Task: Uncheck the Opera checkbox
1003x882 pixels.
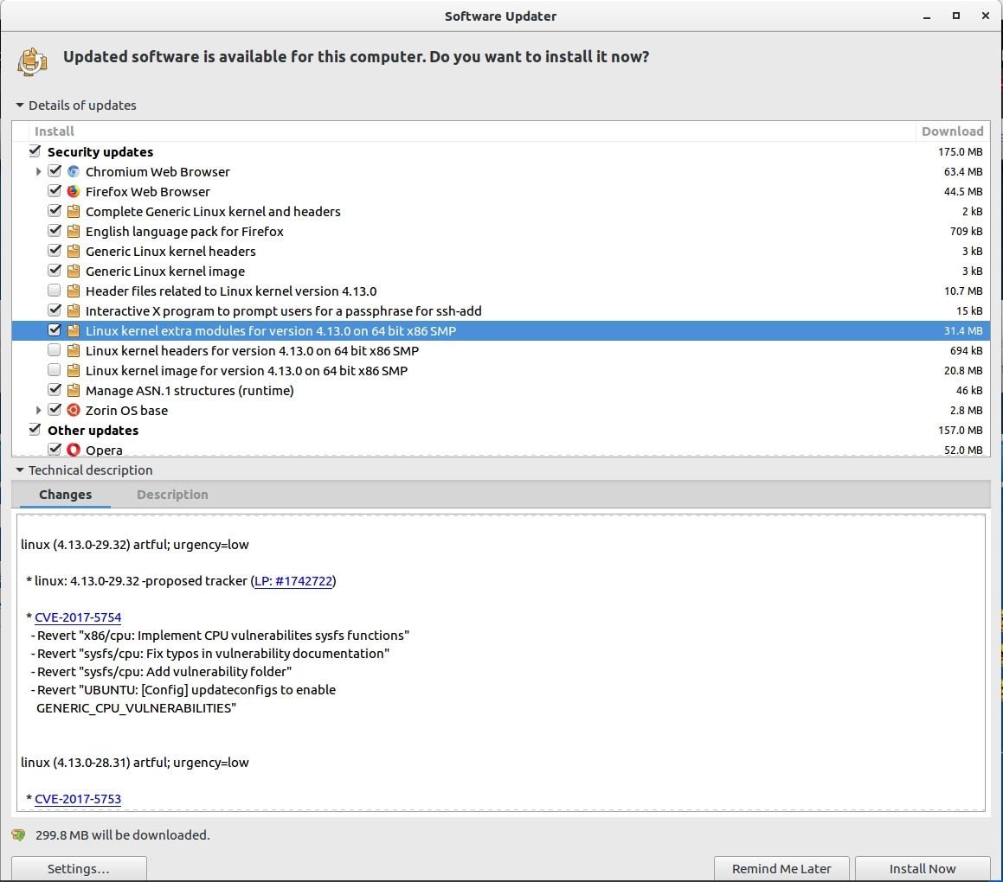Action: pyautogui.click(x=55, y=450)
